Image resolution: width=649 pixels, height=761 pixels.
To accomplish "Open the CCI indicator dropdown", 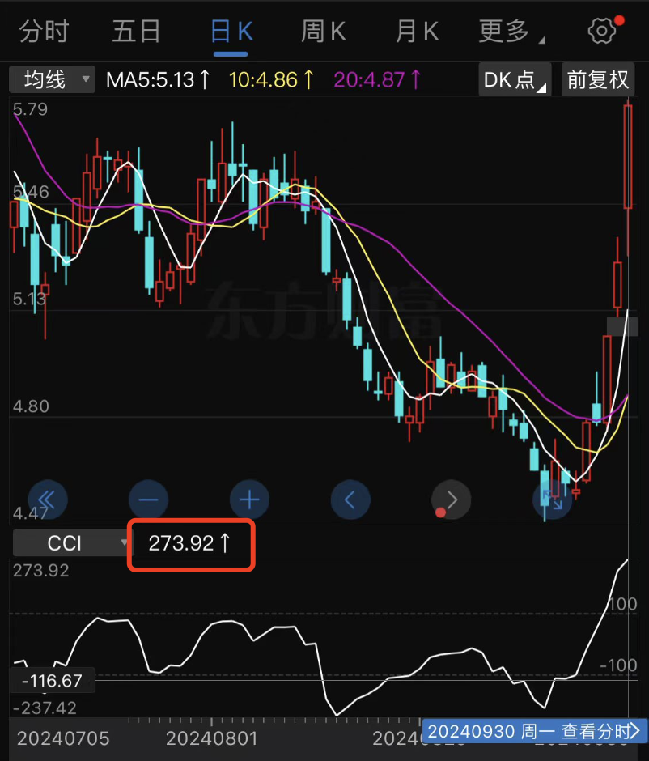I will (71, 542).
